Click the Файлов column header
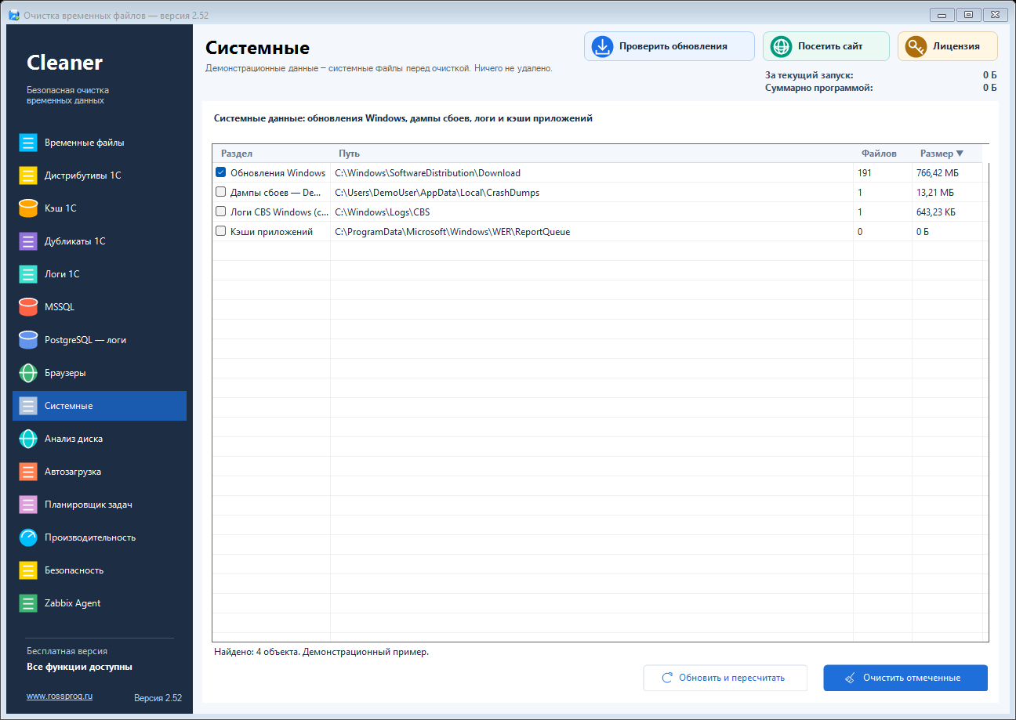This screenshot has height=720, width=1016. tap(883, 154)
